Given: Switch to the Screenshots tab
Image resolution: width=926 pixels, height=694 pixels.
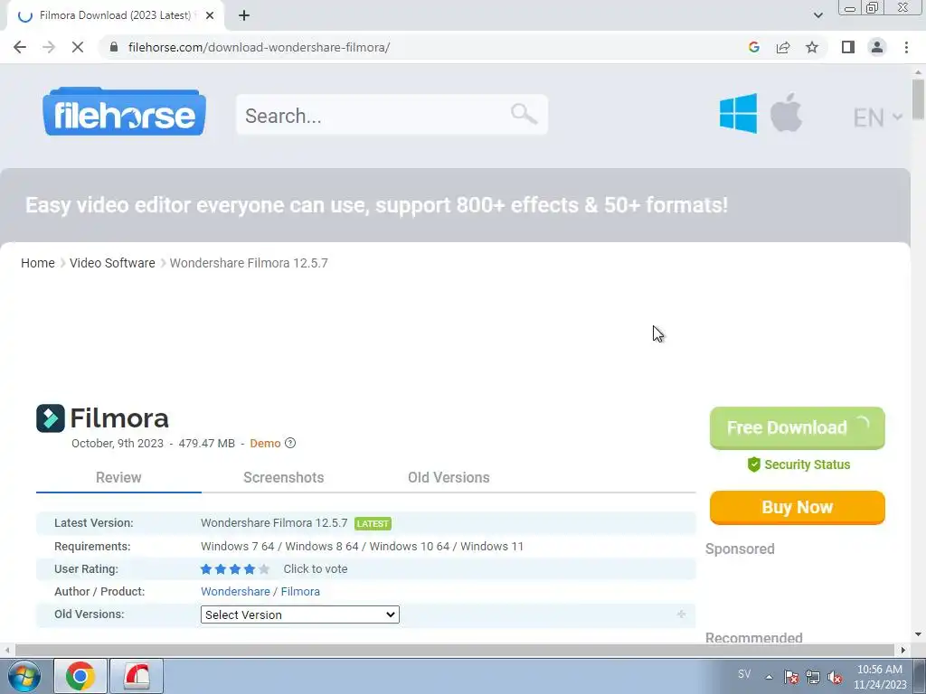Looking at the screenshot, I should pyautogui.click(x=283, y=477).
